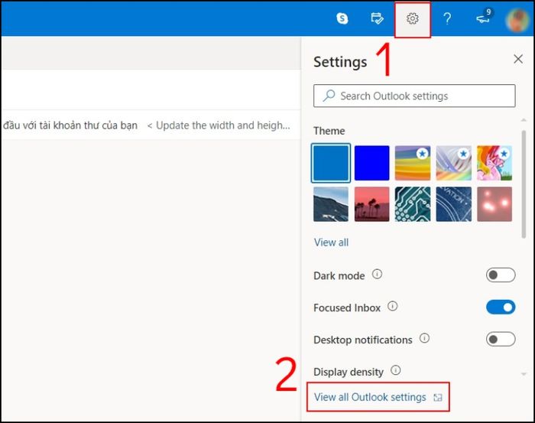Choose the rainbow stripes theme
Viewport: 535px width, 423px height.
(413, 163)
